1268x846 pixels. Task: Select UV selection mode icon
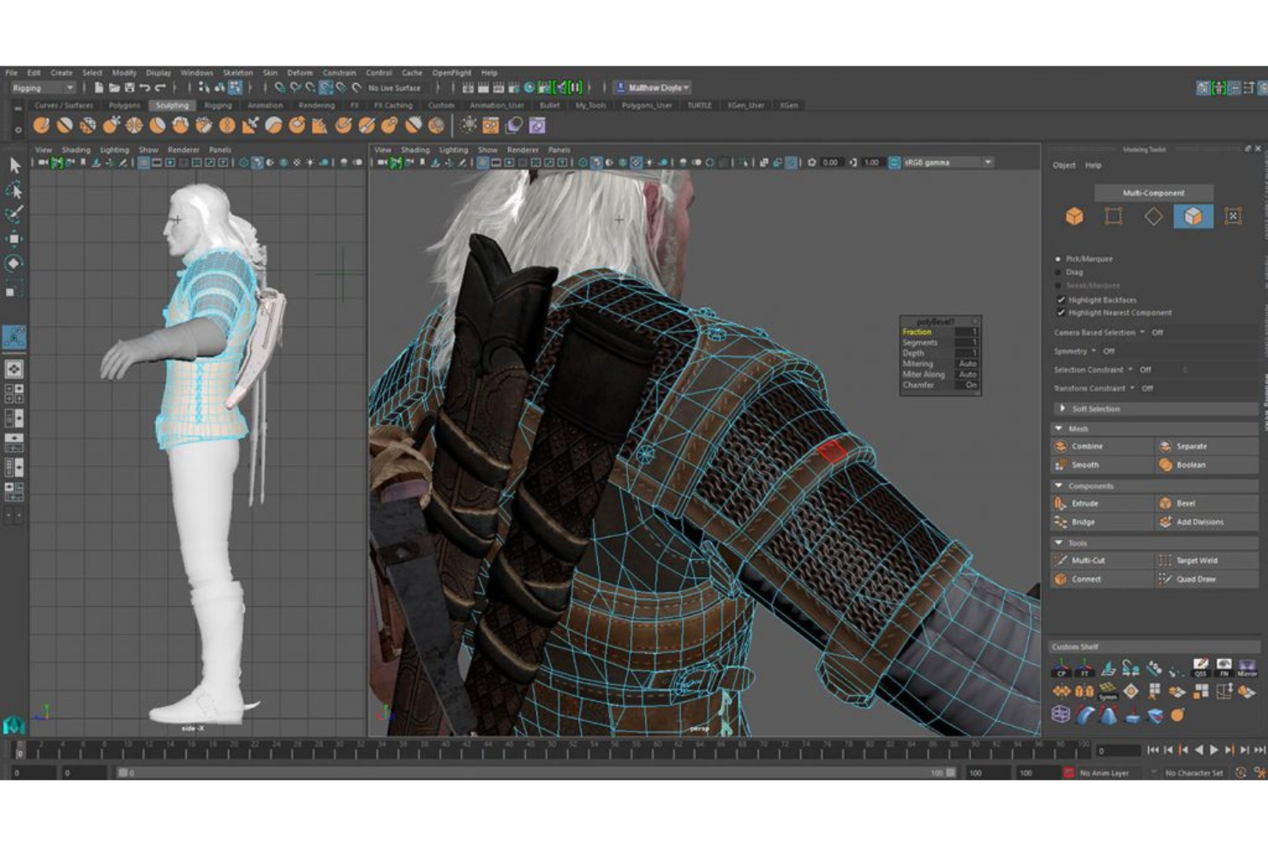[x=1233, y=216]
